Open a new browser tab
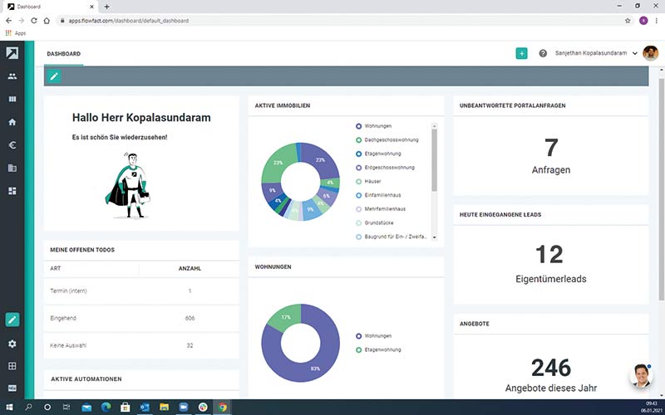Viewport: 665px width, 415px height. pos(107,6)
